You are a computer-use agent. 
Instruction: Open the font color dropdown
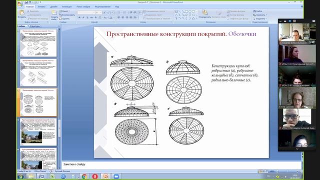pyautogui.click(x=110, y=18)
